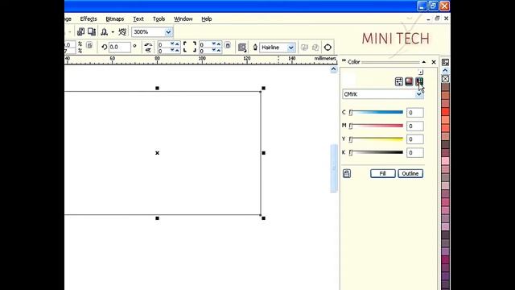Screen dimensions: 515x290
Task: Decrease lower-right corner roundness value
Action: tap(214, 50)
